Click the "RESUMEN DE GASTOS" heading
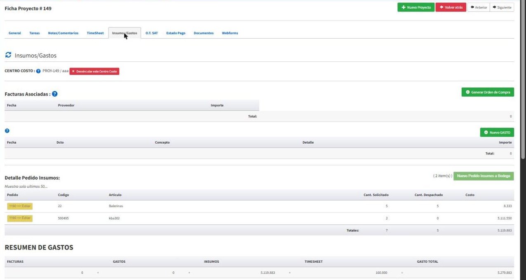Viewport: 526px width, 280px height. click(39, 247)
